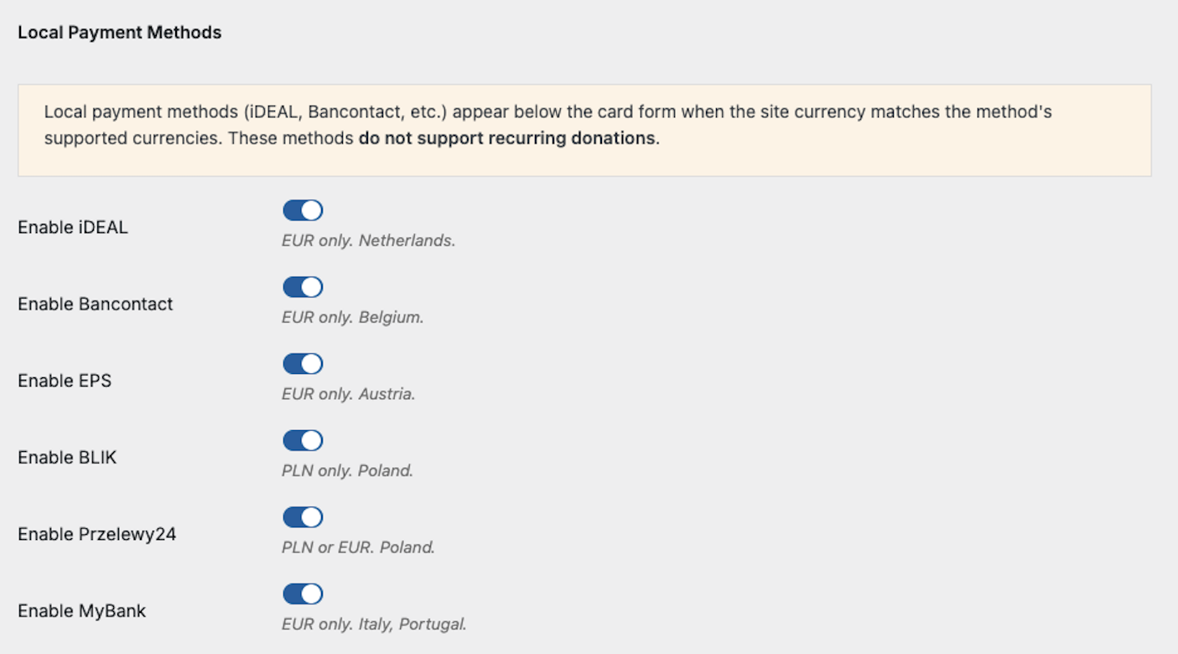
Task: Click the "Enable MyBank" label
Action: [81, 611]
